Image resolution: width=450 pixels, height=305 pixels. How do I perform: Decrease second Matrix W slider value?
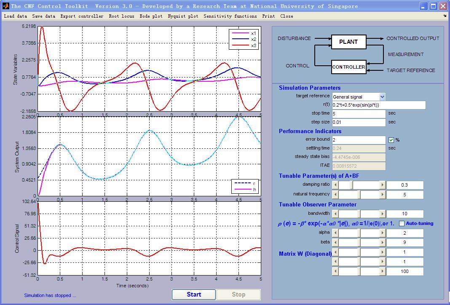click(x=335, y=262)
